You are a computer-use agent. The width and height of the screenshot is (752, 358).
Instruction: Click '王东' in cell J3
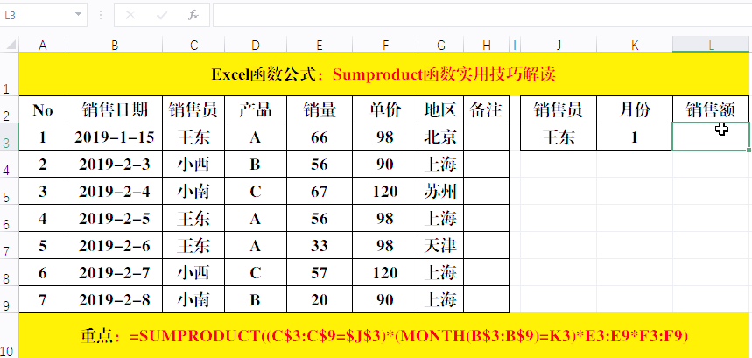[559, 137]
